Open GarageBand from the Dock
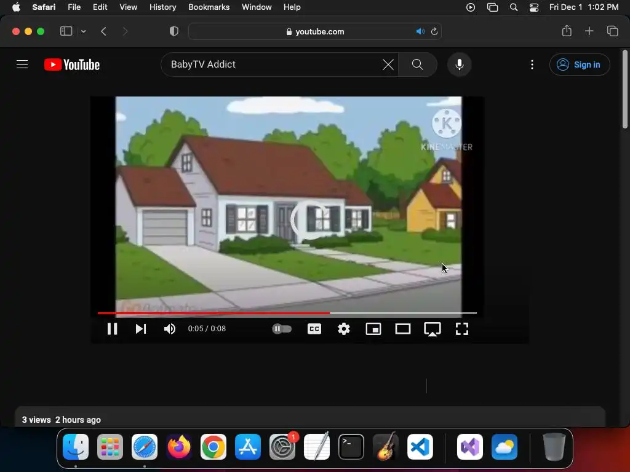This screenshot has height=472, width=630. click(x=386, y=447)
